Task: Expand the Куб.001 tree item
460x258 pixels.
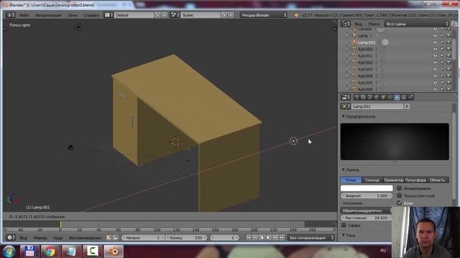Action: click(347, 56)
